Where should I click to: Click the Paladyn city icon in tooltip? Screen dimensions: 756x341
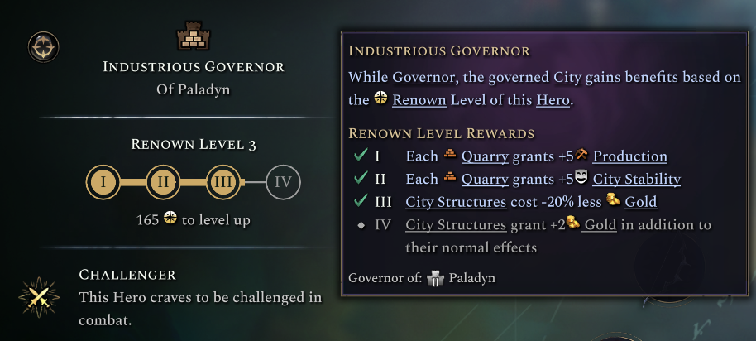[x=436, y=278]
